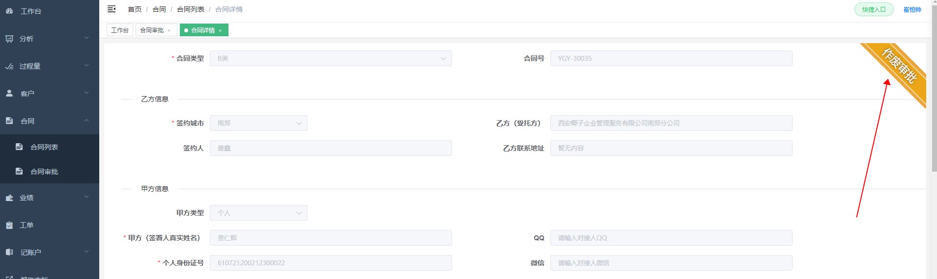Close the 合同审批 tab
Viewport: 937px width, 279px height.
point(169,30)
